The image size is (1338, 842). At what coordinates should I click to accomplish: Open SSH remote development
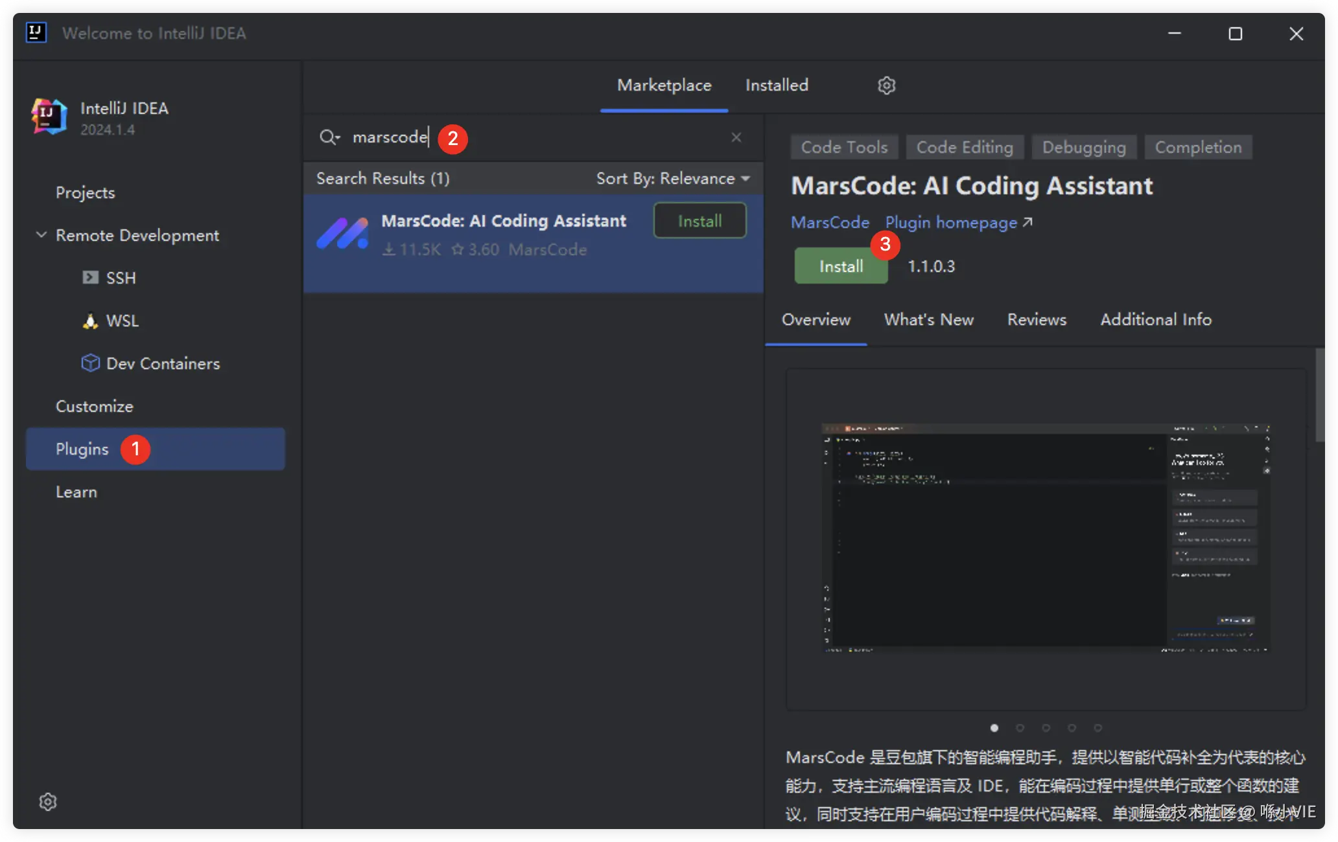coord(121,278)
